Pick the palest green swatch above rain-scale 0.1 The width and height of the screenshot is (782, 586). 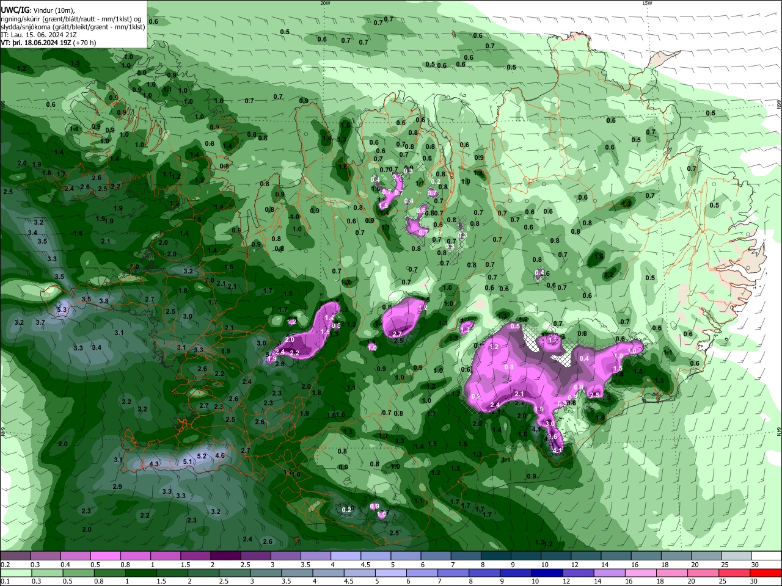pyautogui.click(x=15, y=573)
